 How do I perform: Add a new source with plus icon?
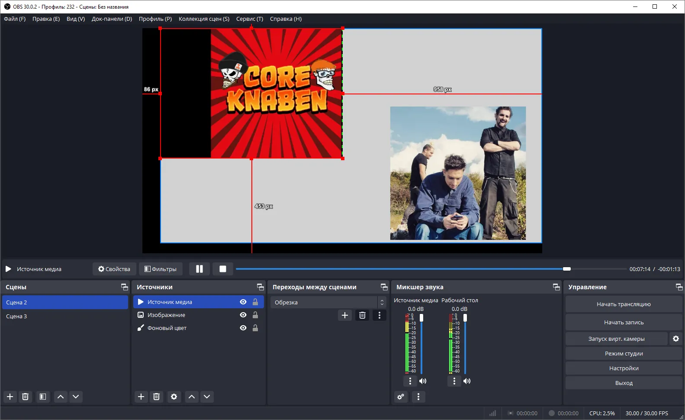pyautogui.click(x=141, y=397)
